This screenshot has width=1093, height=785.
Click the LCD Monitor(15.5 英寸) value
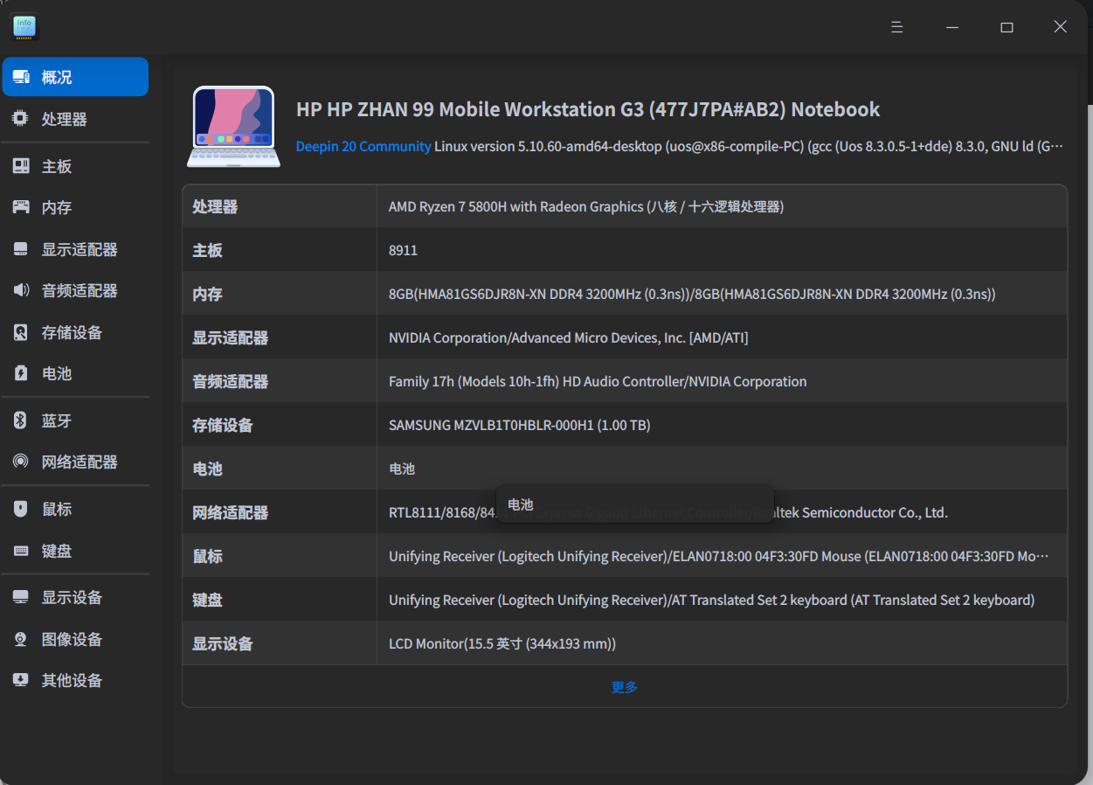(502, 643)
